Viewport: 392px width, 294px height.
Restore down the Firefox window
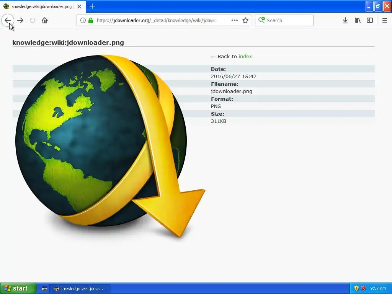tap(378, 6)
